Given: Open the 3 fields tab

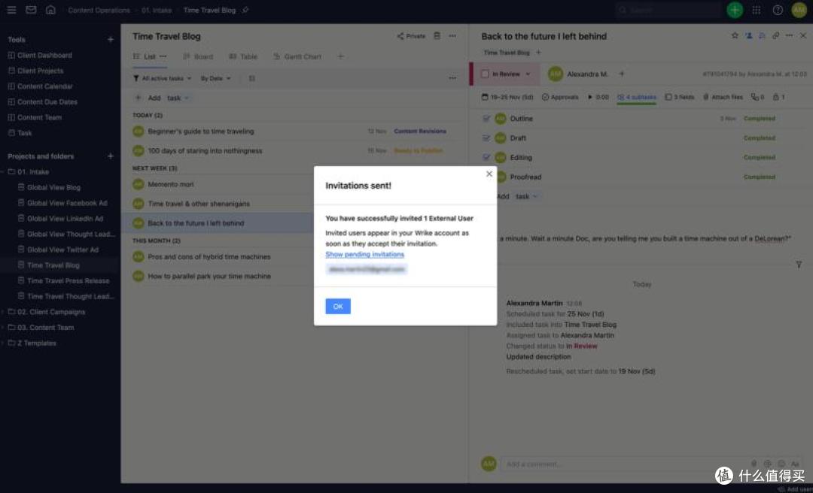Looking at the screenshot, I should tap(679, 97).
